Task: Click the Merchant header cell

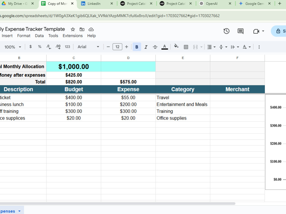Action: tap(237, 89)
